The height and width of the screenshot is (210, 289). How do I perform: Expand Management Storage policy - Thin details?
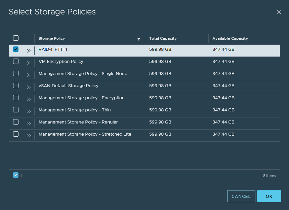click(29, 111)
